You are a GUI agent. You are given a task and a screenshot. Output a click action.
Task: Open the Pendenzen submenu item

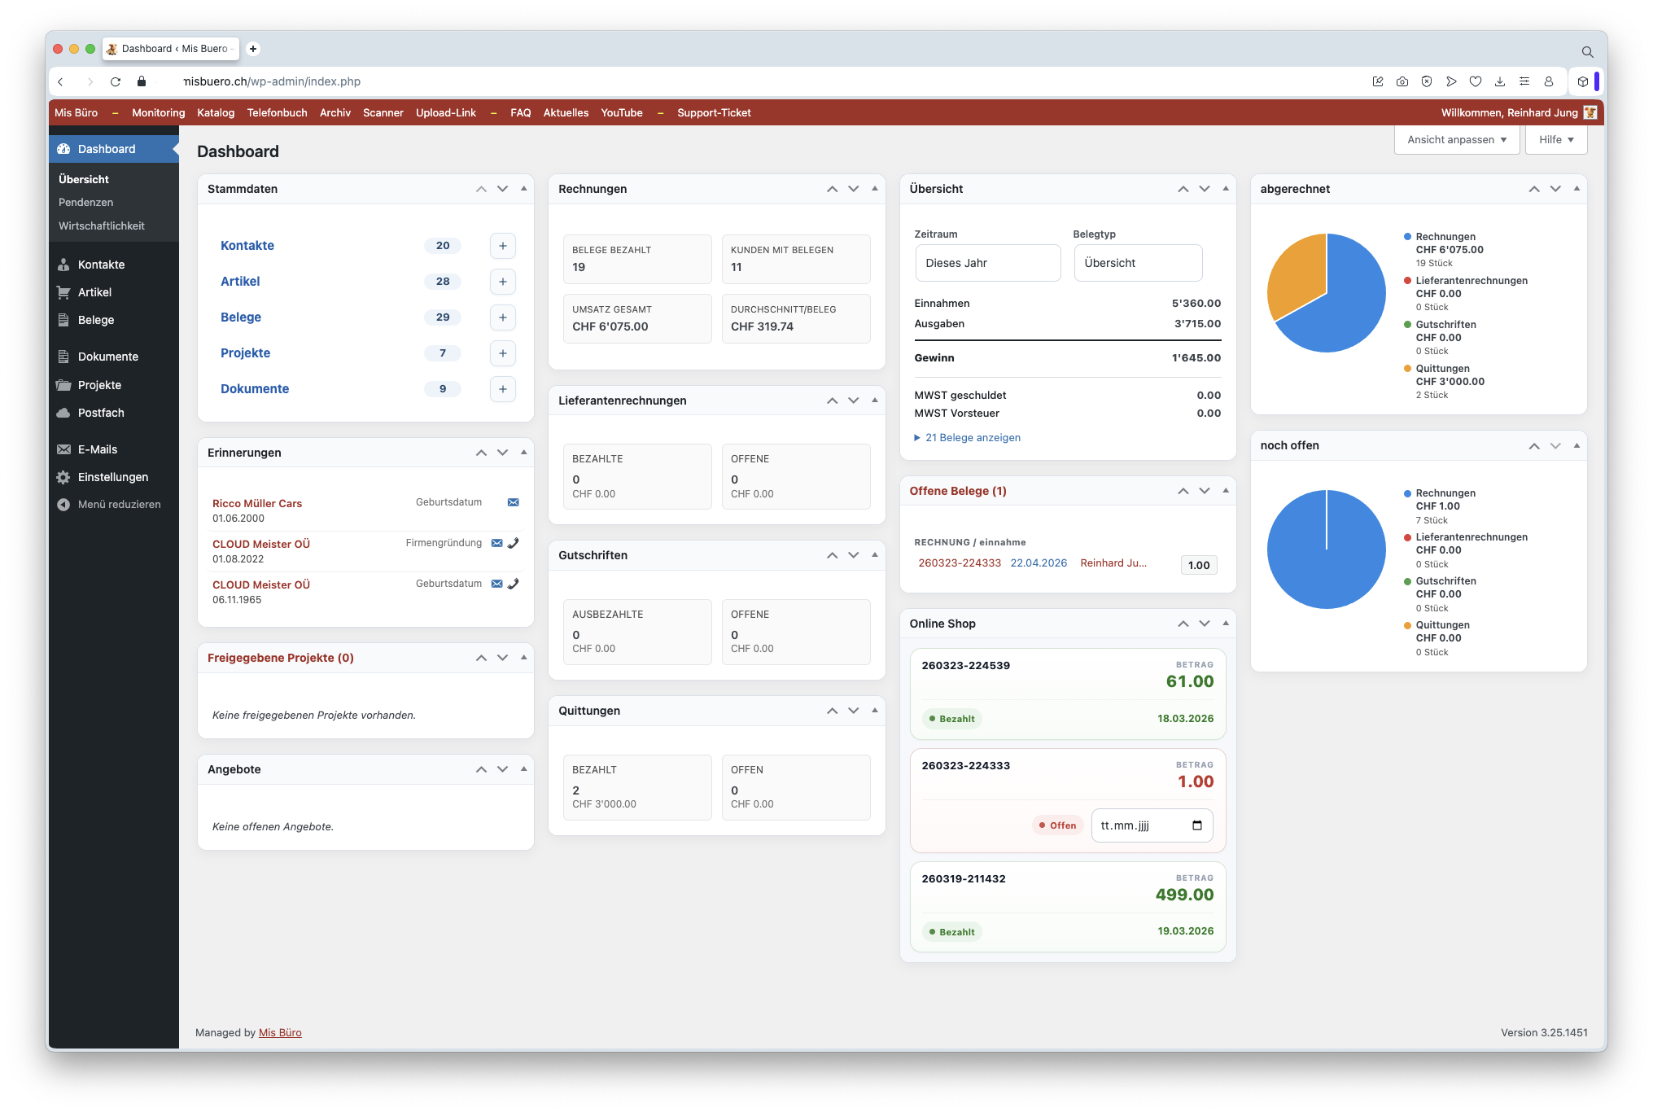coord(85,202)
